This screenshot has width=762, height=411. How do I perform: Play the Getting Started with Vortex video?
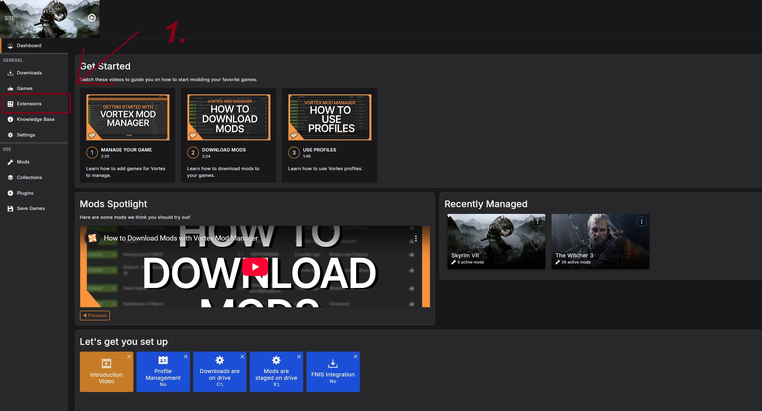coord(128,118)
